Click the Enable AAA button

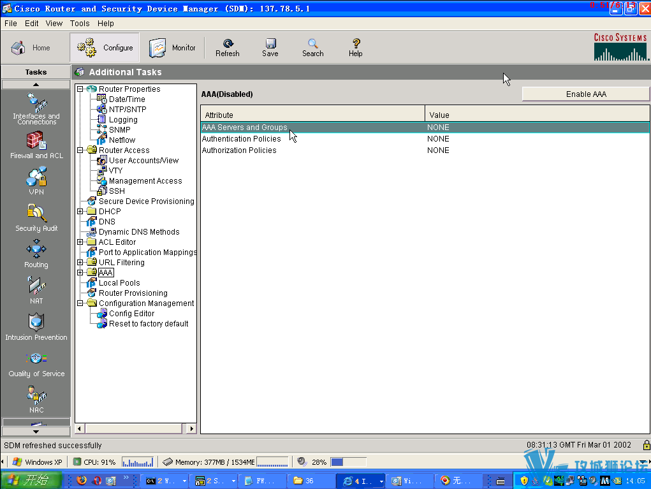(x=586, y=94)
